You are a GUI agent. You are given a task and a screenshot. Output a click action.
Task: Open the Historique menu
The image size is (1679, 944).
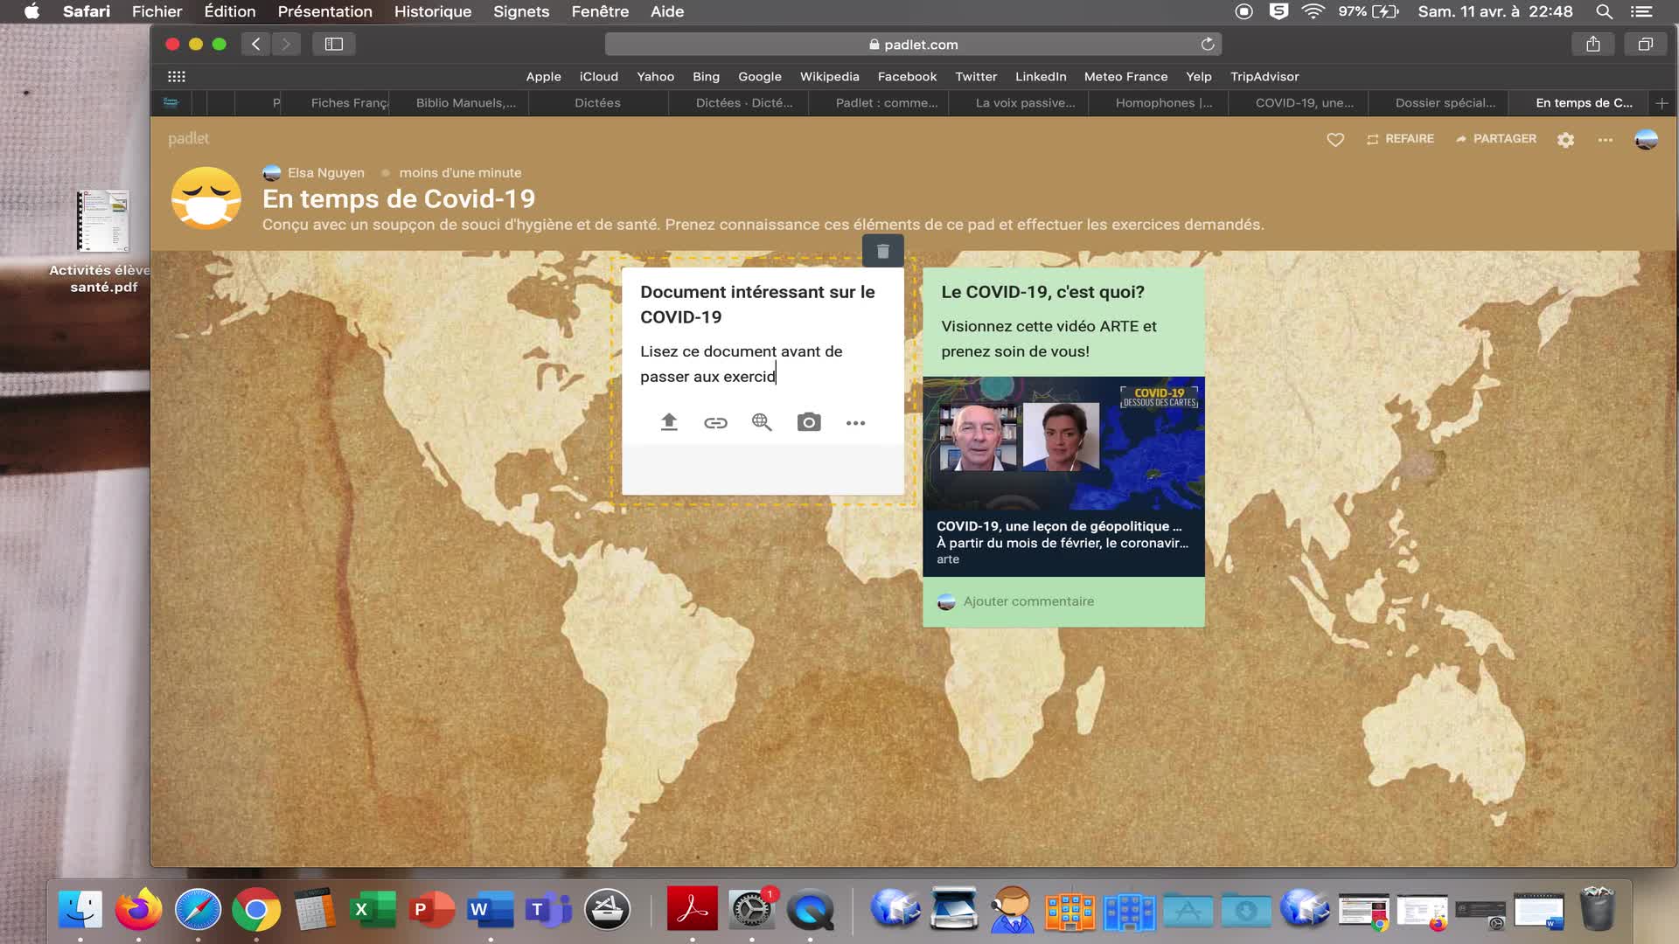(432, 11)
